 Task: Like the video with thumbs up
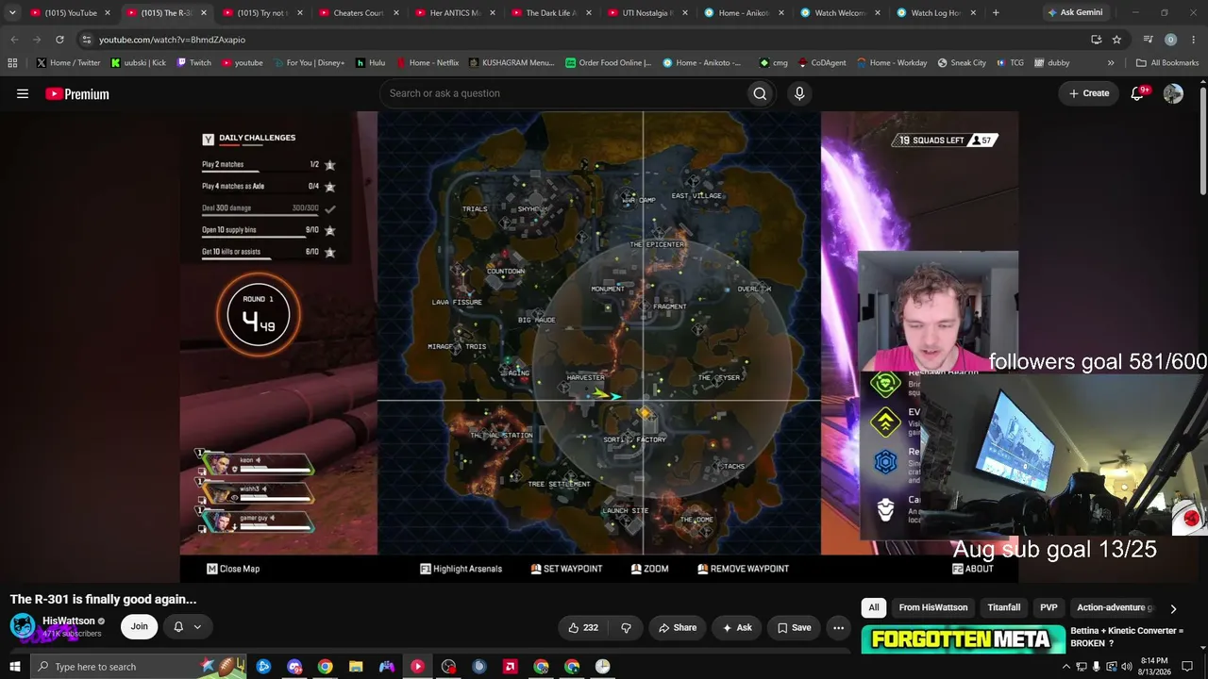[x=583, y=627]
